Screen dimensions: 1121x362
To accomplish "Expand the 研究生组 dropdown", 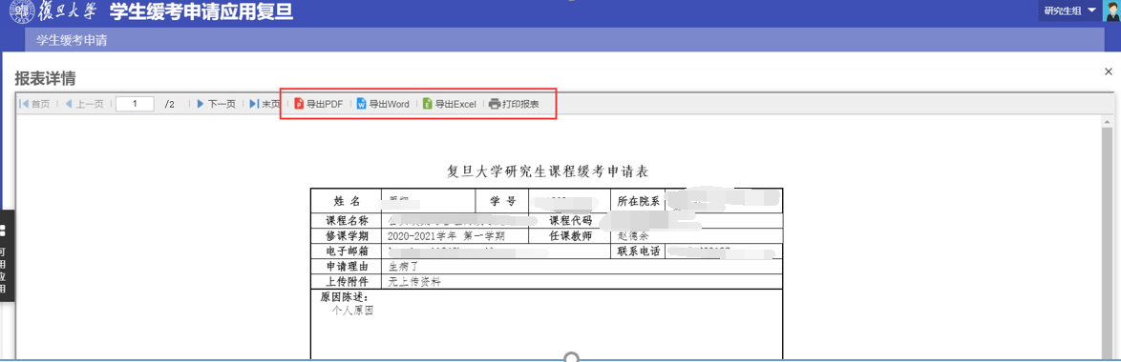I will coord(1070,10).
